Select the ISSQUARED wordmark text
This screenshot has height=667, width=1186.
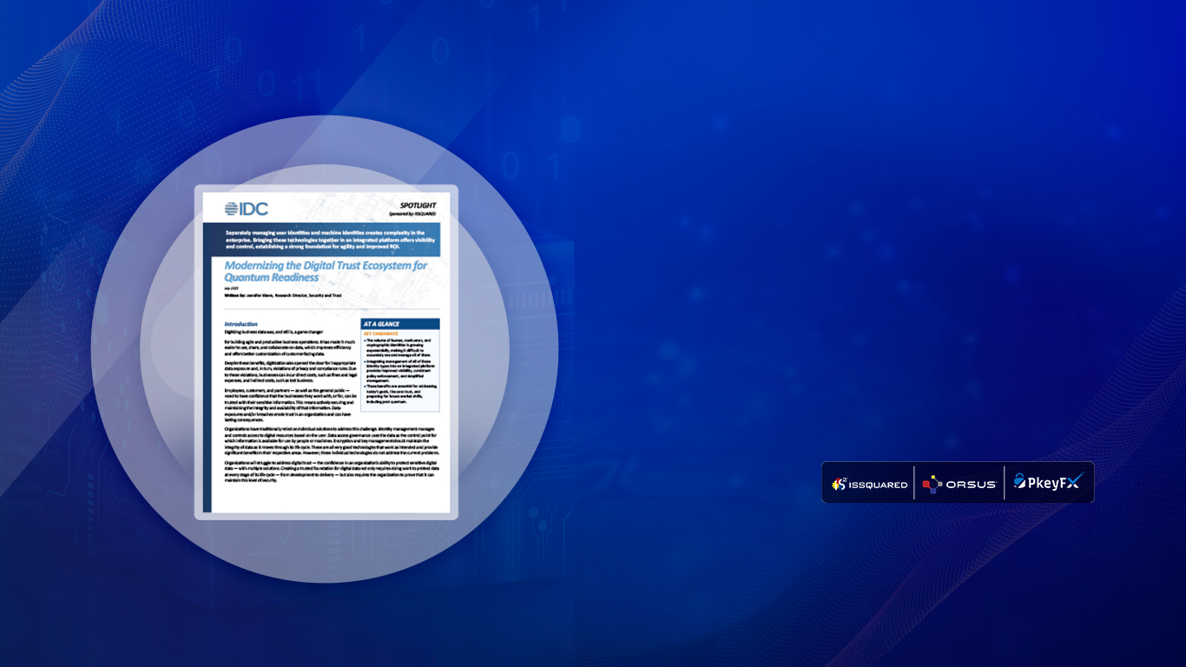click(x=880, y=485)
